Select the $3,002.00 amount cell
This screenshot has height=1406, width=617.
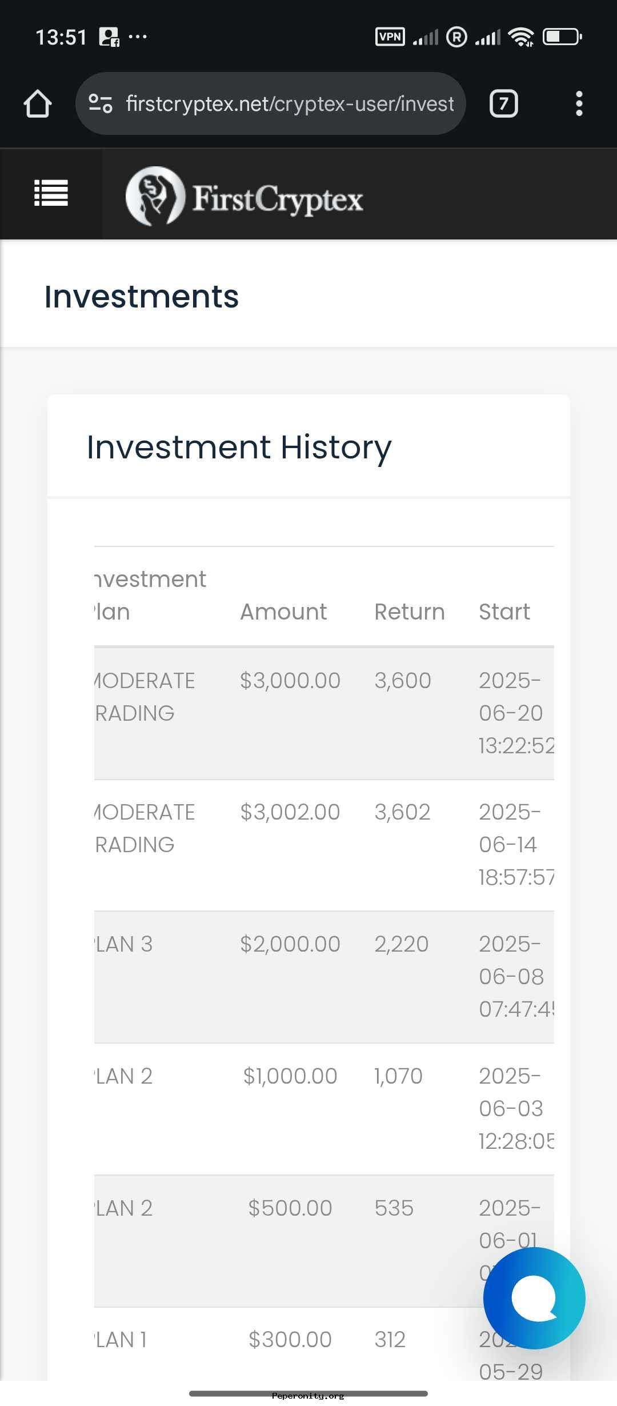click(x=290, y=812)
